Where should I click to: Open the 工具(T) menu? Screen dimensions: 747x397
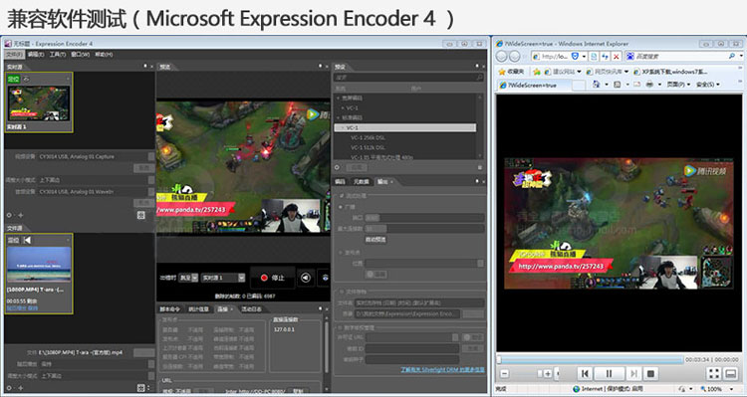58,55
